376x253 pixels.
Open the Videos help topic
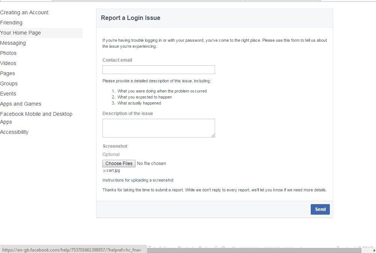click(x=8, y=63)
